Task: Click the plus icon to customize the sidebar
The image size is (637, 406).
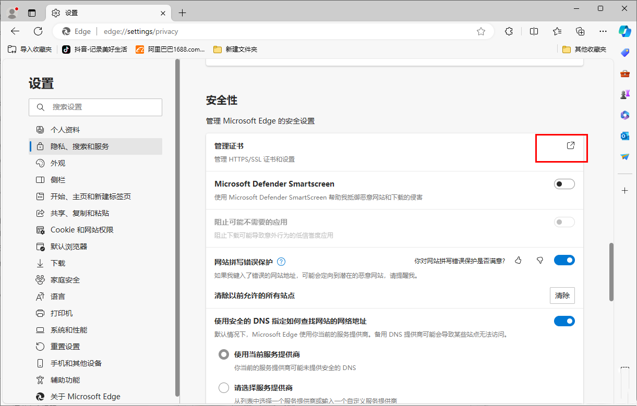Action: (x=625, y=191)
